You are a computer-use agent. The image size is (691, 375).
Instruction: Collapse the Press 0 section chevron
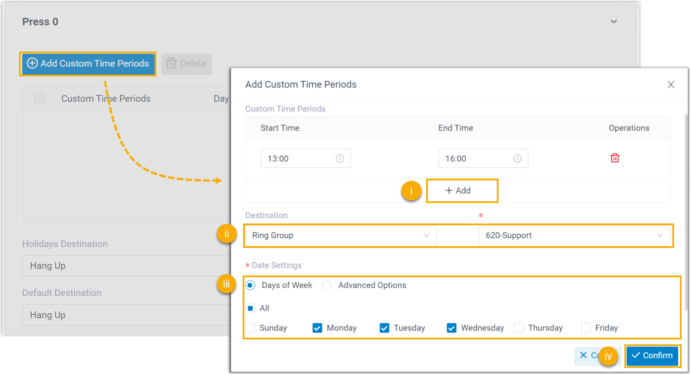click(614, 22)
